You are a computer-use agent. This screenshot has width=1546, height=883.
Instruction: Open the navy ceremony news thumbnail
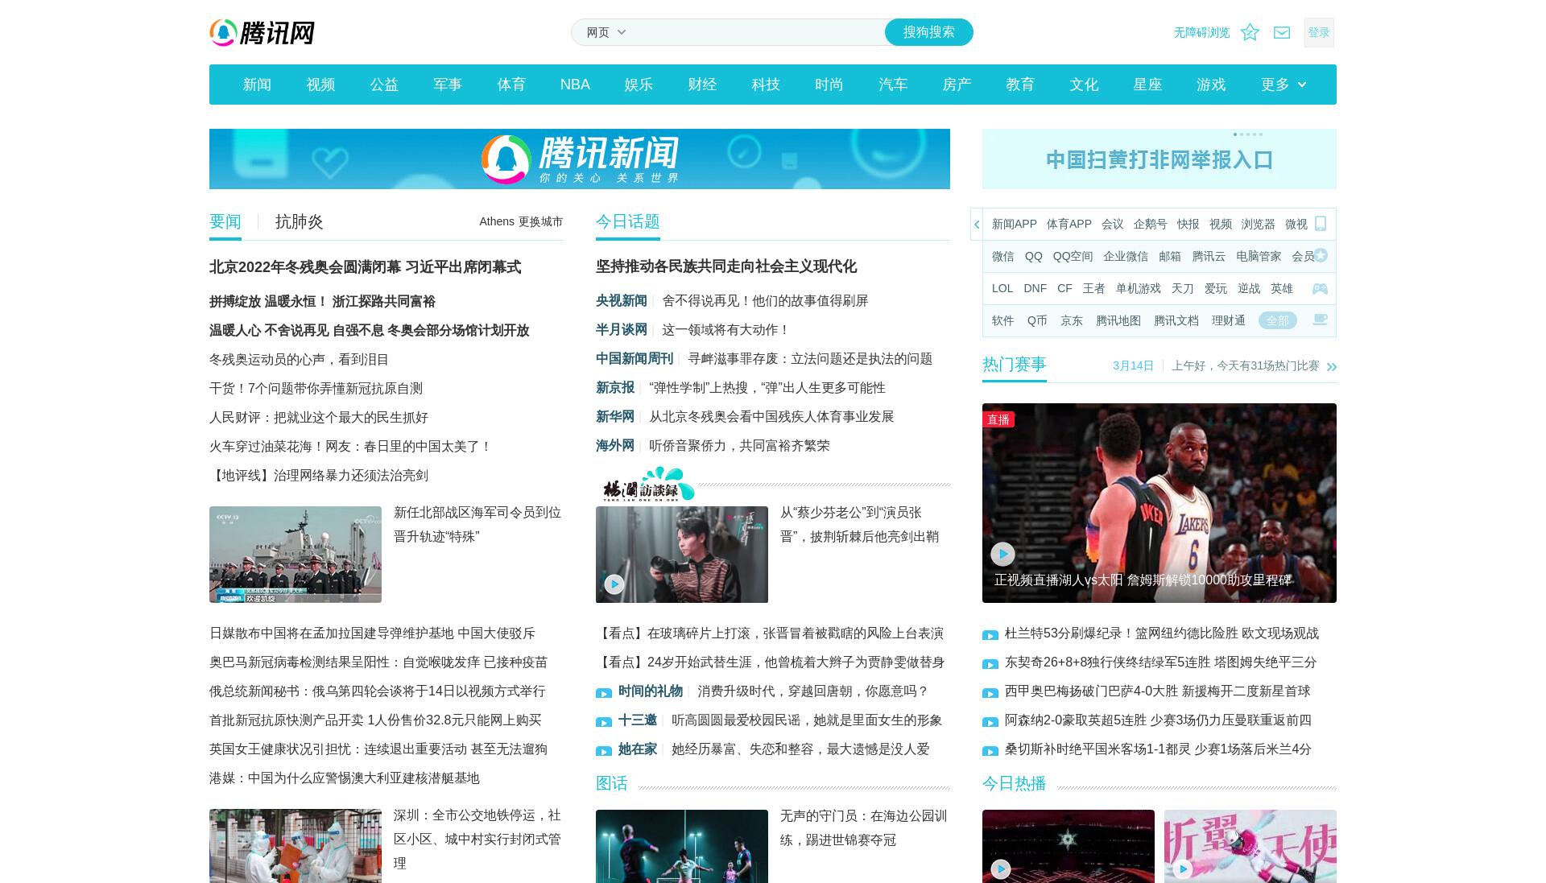296,555
